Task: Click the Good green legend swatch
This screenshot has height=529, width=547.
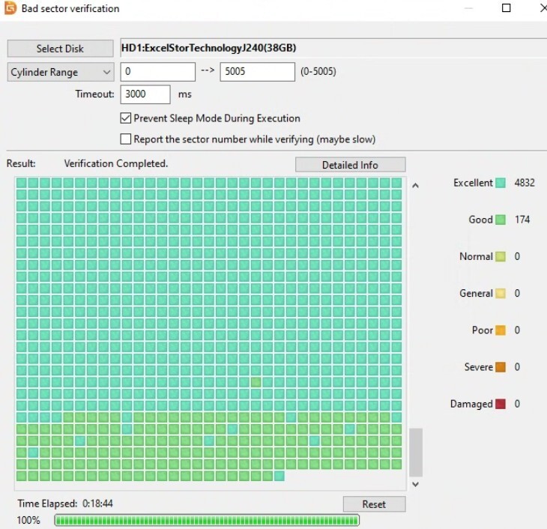Action: point(501,220)
